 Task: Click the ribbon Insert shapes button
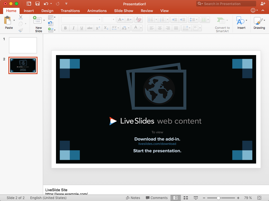241,23
